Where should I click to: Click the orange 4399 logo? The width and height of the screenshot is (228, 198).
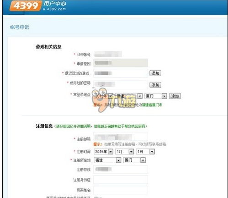[x=26, y=6]
